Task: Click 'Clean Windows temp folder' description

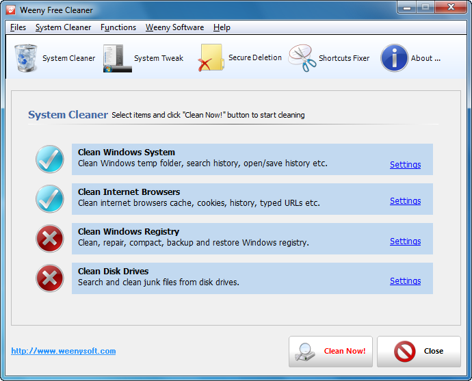Action: (x=202, y=163)
